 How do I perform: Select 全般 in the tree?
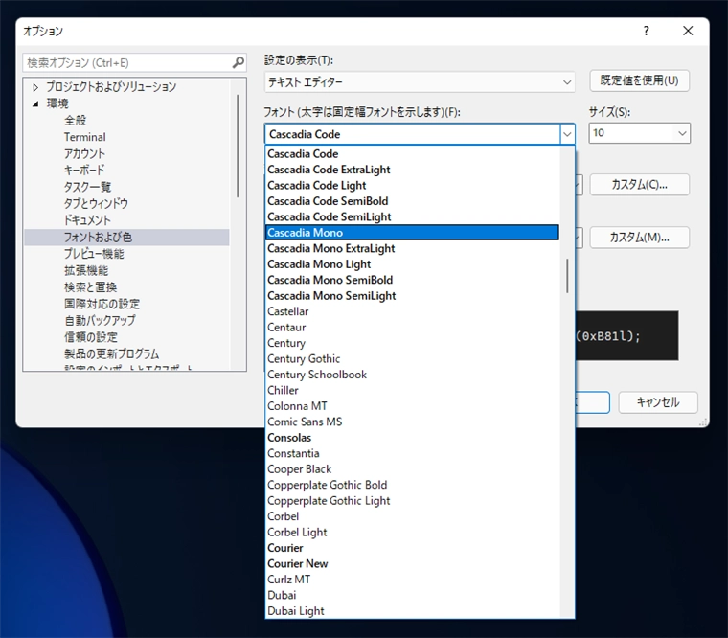coord(76,121)
